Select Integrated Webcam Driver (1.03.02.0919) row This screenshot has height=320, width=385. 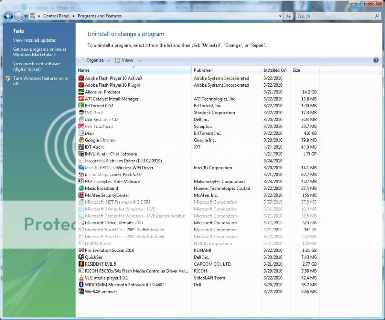(198, 161)
